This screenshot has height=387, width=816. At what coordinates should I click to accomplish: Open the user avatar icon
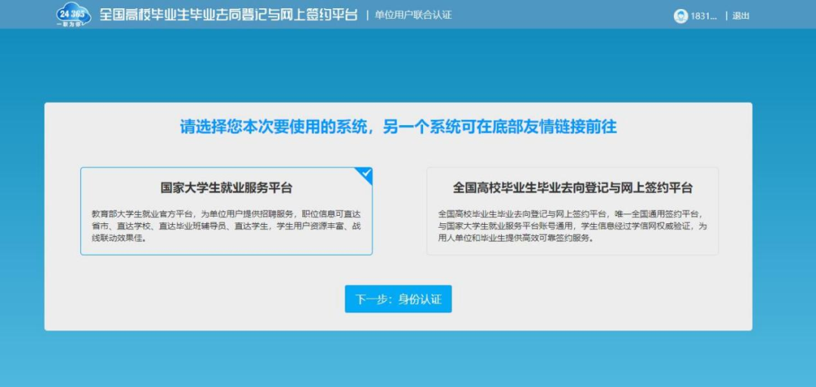(680, 16)
